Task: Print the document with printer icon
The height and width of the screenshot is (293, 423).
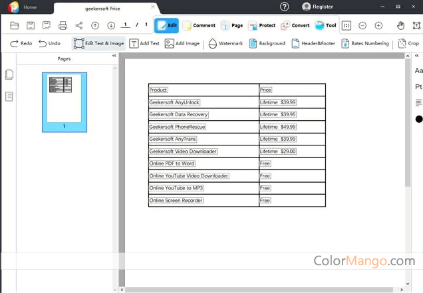Action: 63,26
